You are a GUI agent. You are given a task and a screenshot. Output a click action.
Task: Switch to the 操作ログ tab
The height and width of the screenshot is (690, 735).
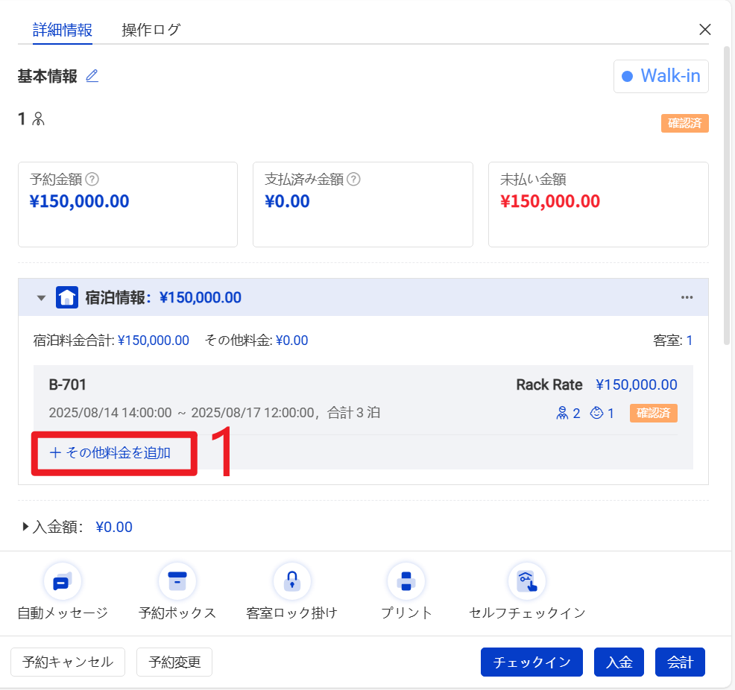coord(151,30)
